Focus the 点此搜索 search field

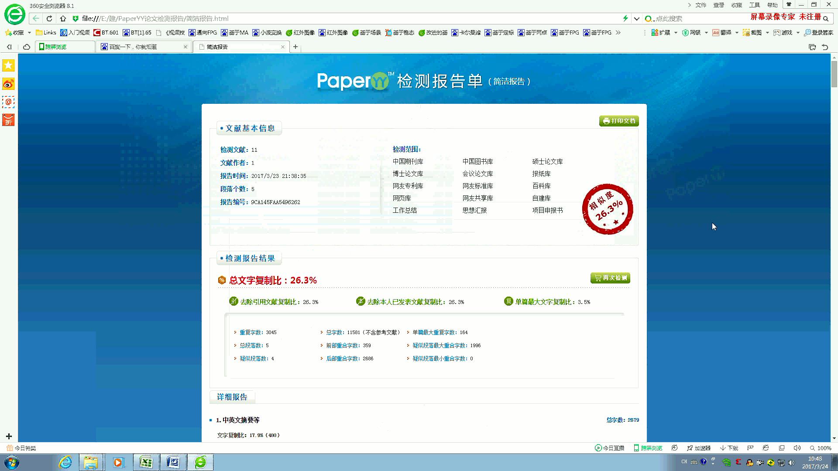coord(698,19)
